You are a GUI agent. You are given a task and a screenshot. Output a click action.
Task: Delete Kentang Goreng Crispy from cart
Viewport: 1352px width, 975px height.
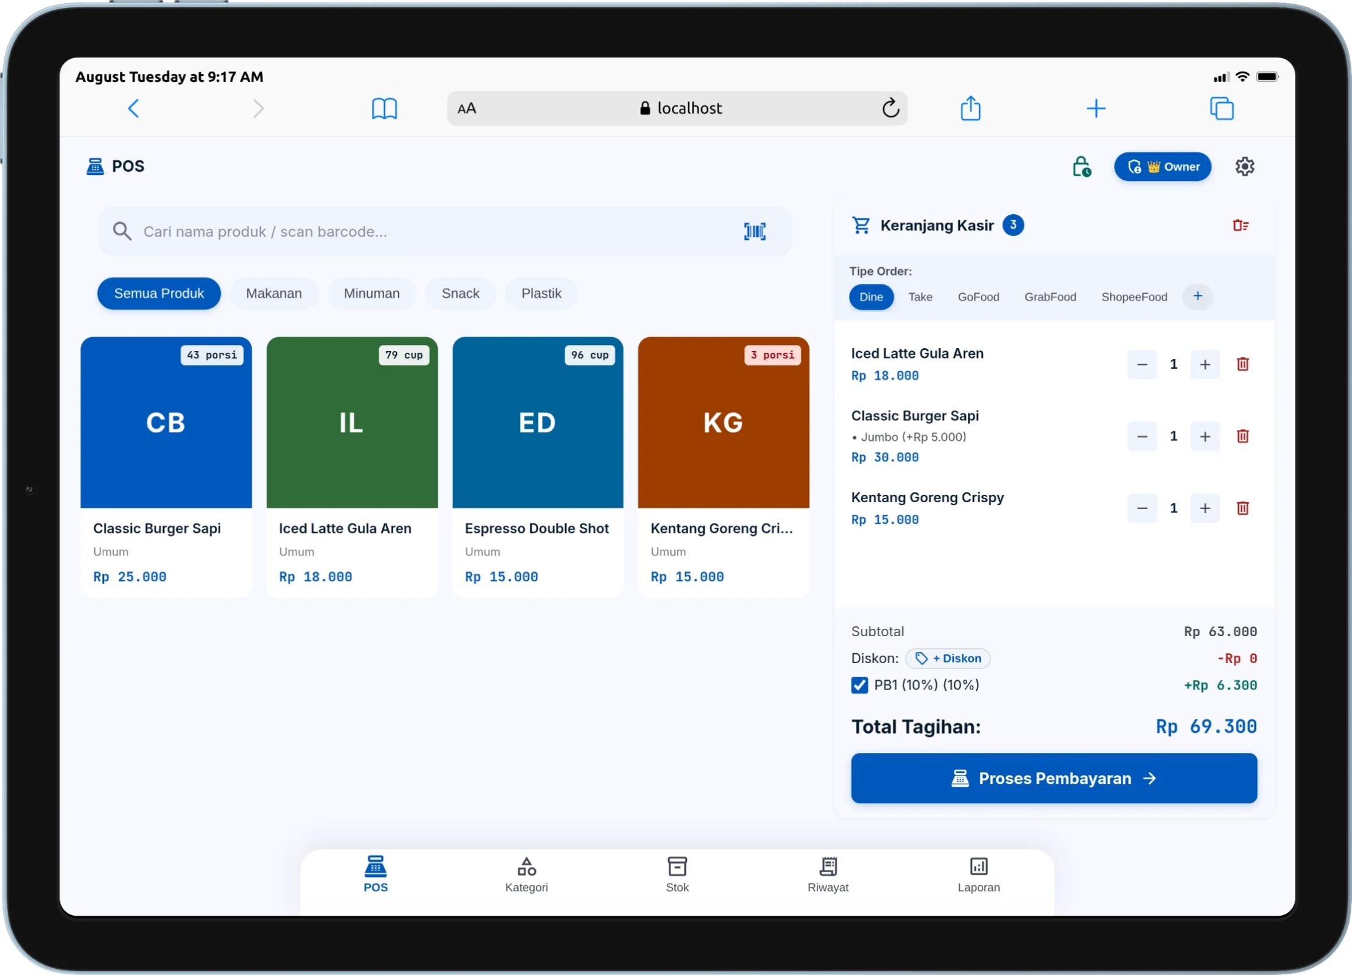point(1242,508)
